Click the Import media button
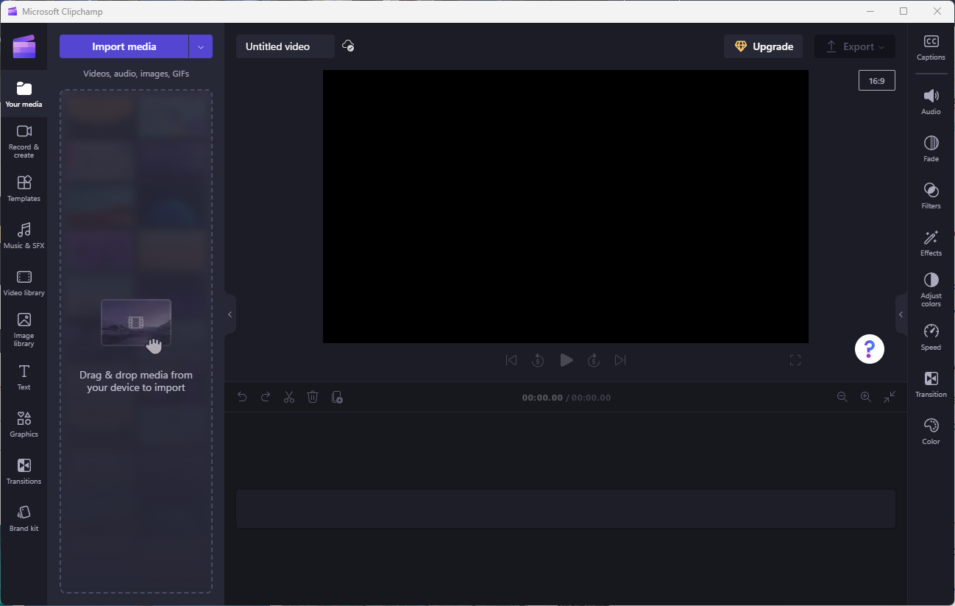The width and height of the screenshot is (955, 606). pos(124,46)
